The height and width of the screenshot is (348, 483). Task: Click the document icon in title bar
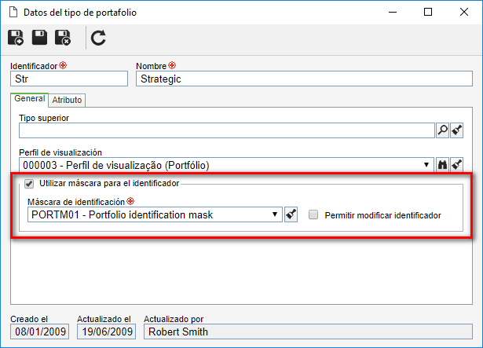[13, 12]
